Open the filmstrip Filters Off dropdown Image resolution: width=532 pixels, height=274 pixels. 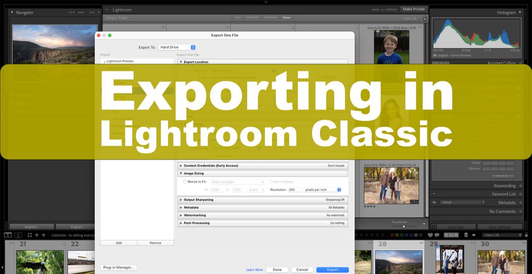(503, 235)
